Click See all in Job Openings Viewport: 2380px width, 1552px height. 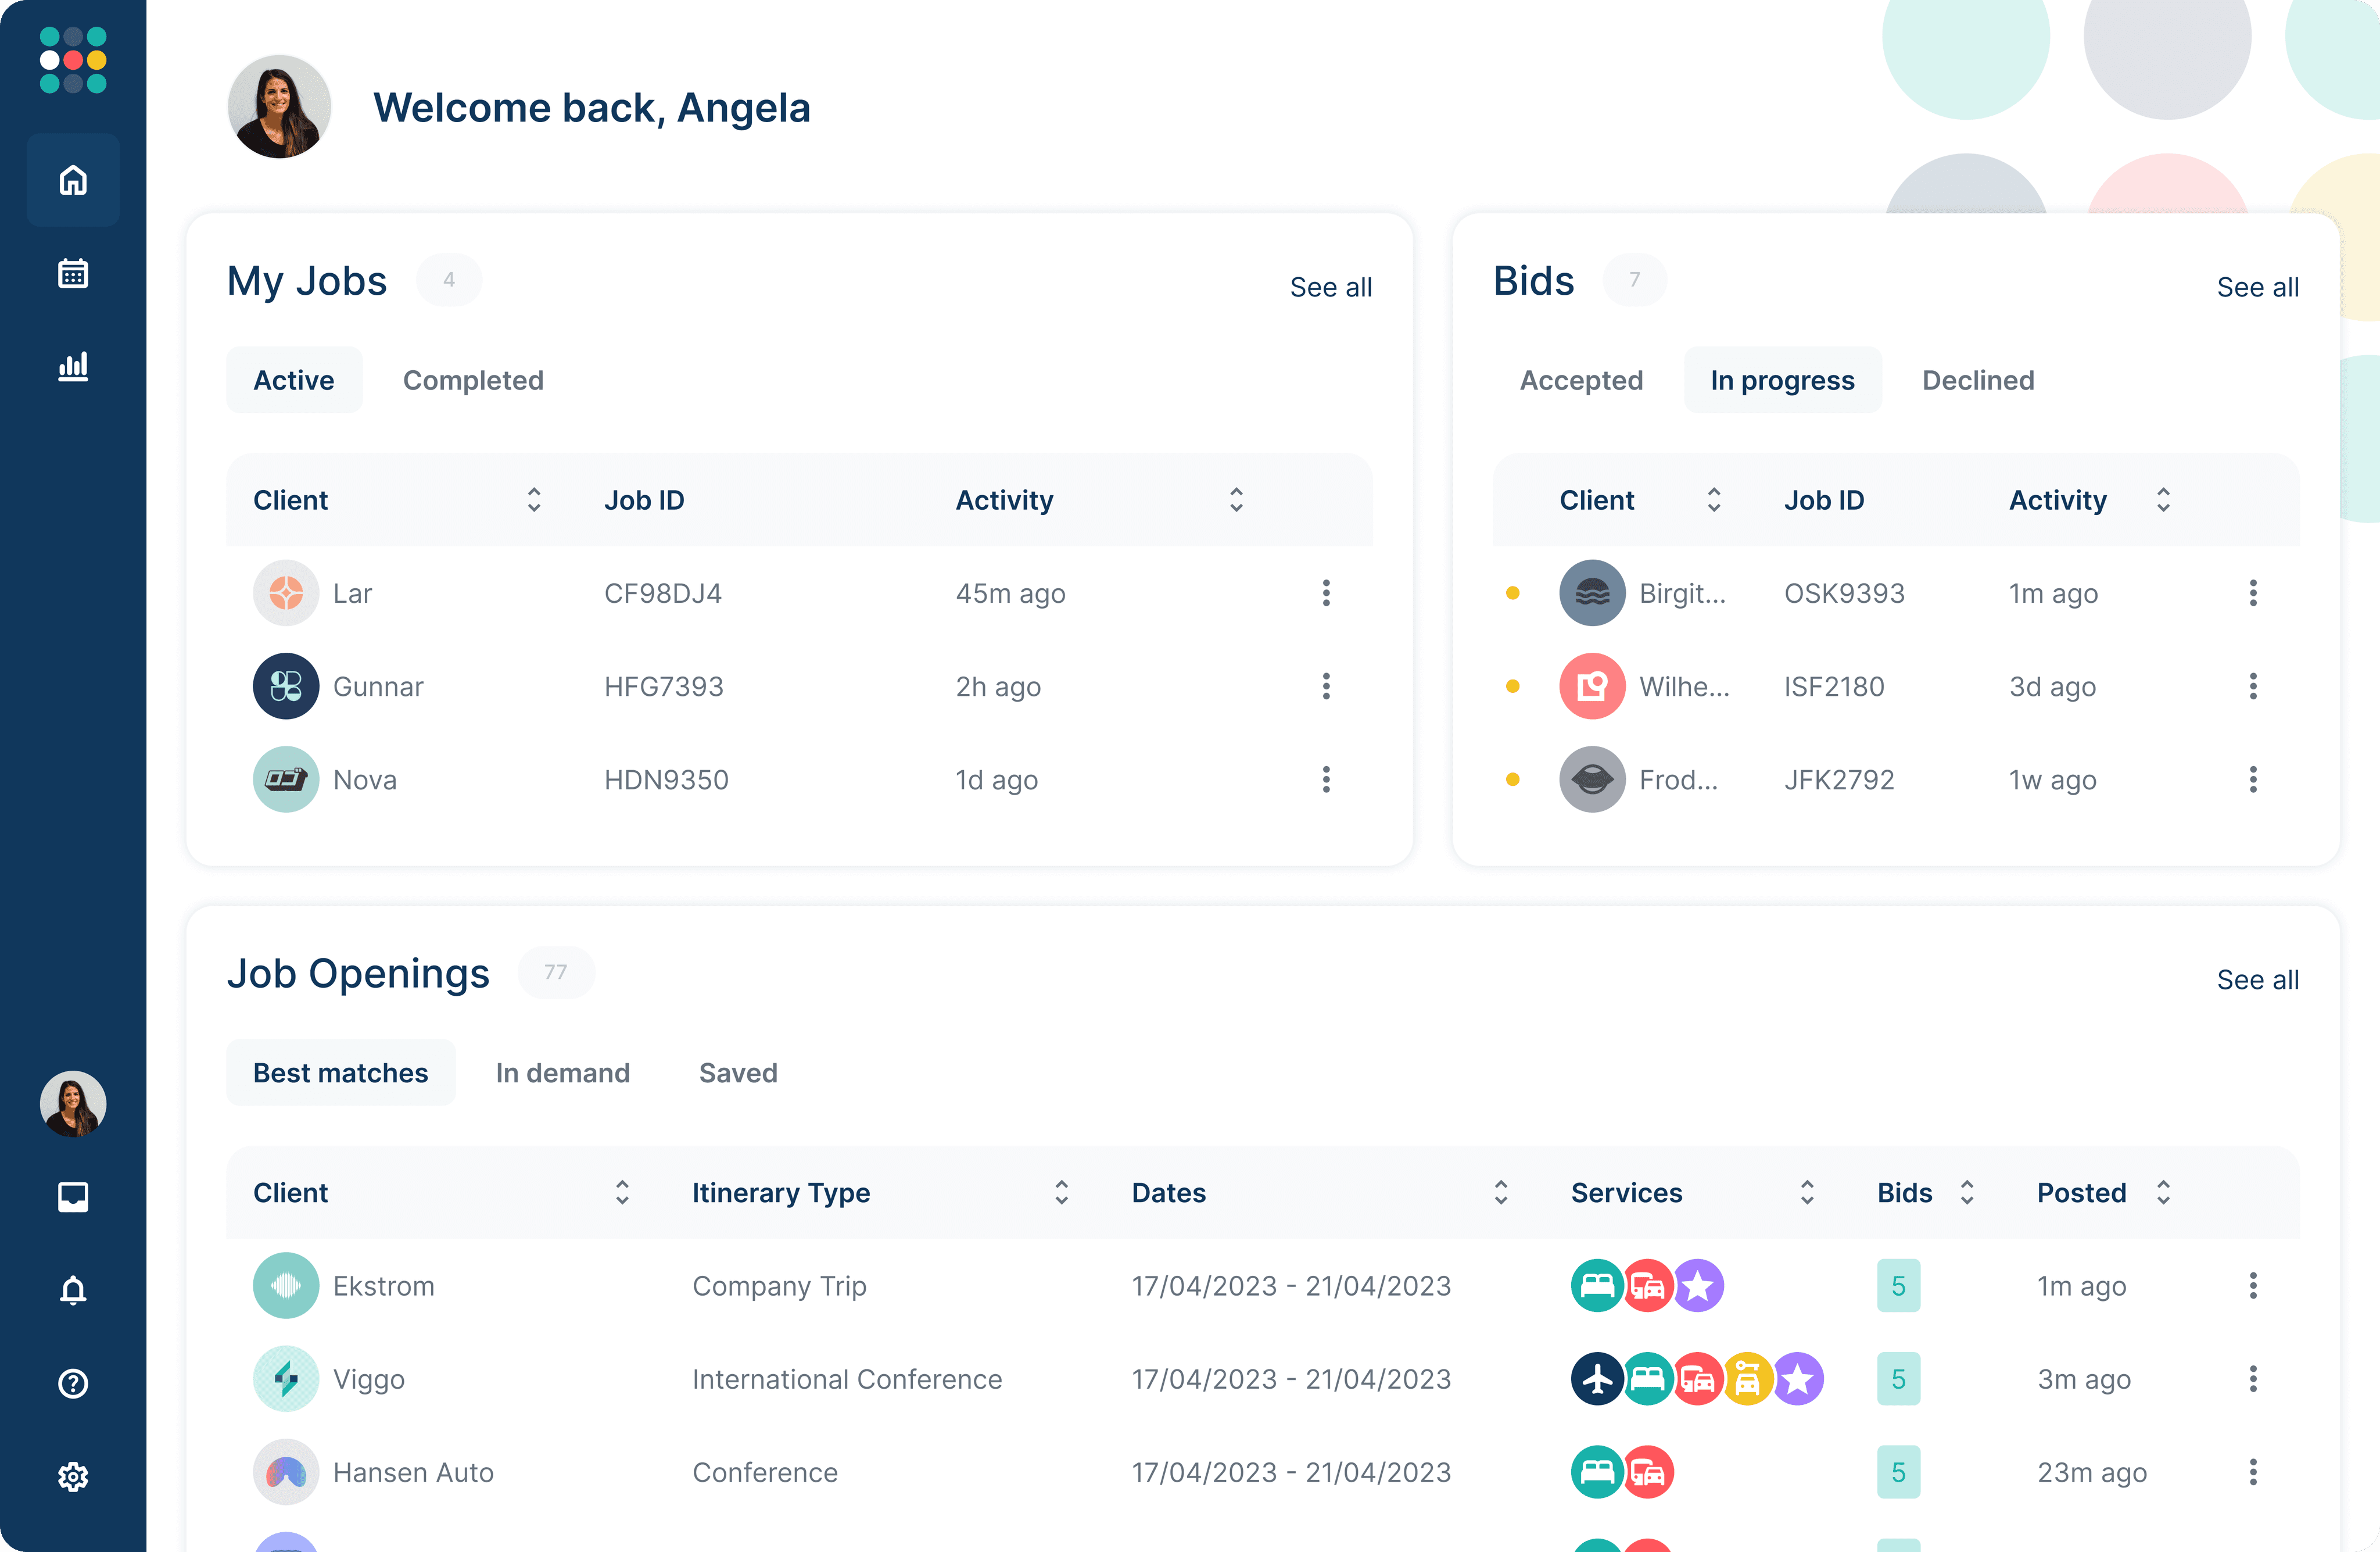point(2257,979)
